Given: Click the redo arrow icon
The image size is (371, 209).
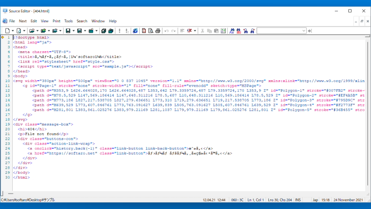Looking at the screenshot, I should click(x=173, y=31).
